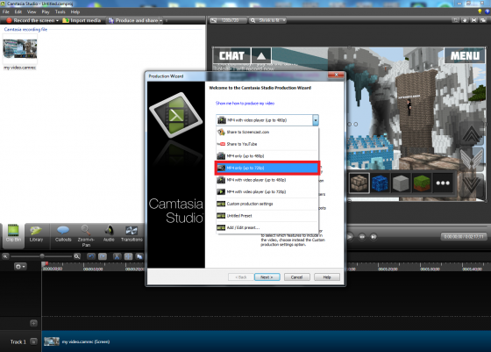Click the crop mode icon in the preview toolbar
Viewport: 491px width, 352px height.
click(456, 20)
